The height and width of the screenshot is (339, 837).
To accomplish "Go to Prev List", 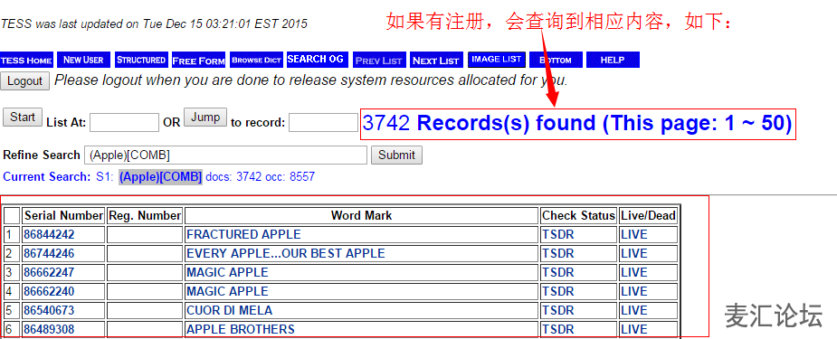I will (x=378, y=61).
